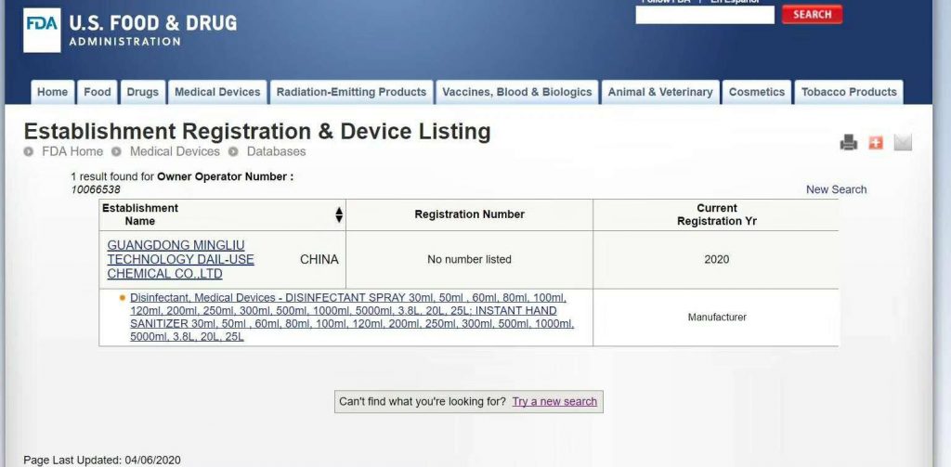
Task: Open the Animal & Veterinary tab
Action: tap(660, 92)
